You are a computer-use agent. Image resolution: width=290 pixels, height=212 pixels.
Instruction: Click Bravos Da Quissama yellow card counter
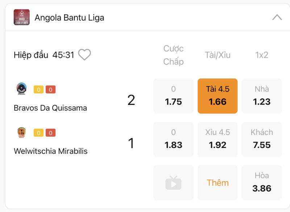coord(38,90)
